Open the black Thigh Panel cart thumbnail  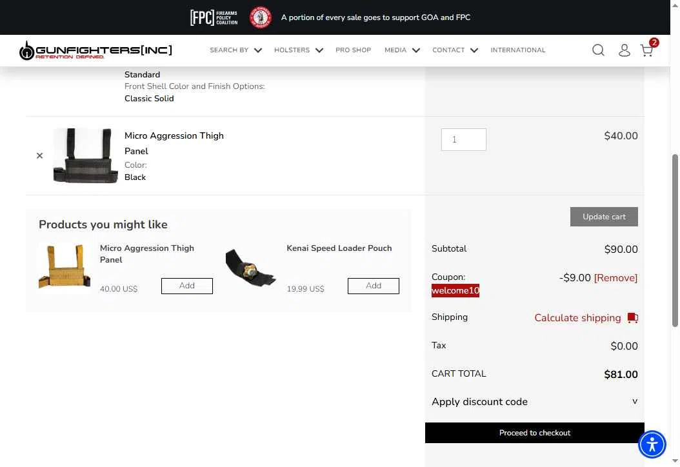pyautogui.click(x=85, y=155)
